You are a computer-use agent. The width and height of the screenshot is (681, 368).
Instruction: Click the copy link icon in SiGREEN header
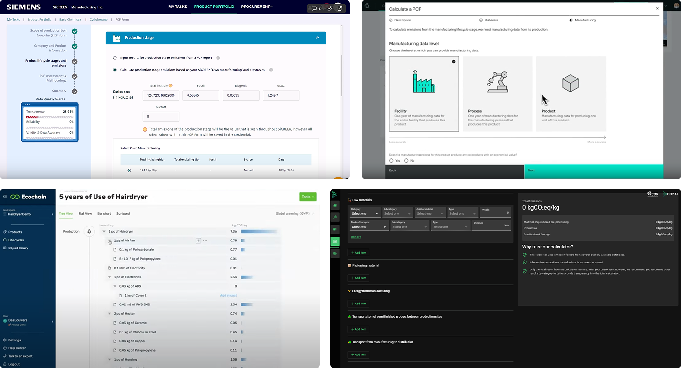coord(330,8)
